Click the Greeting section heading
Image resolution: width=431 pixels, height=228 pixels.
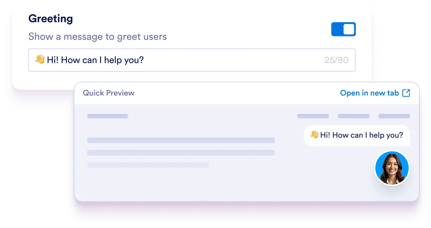tap(51, 18)
